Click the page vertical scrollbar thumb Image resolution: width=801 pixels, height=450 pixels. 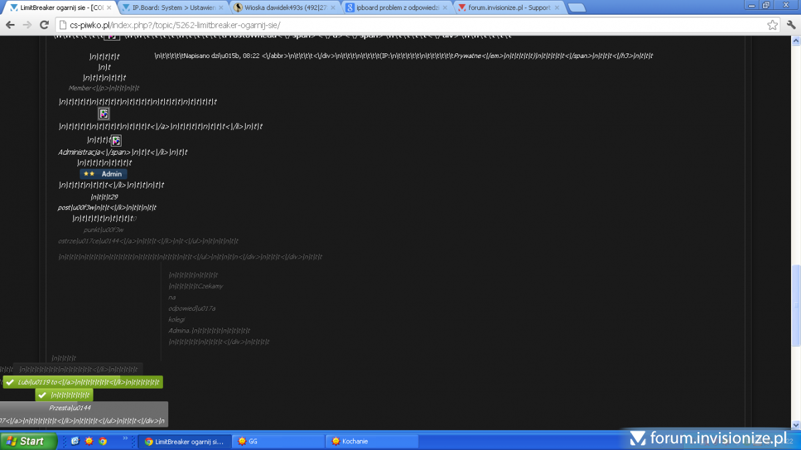click(x=796, y=305)
